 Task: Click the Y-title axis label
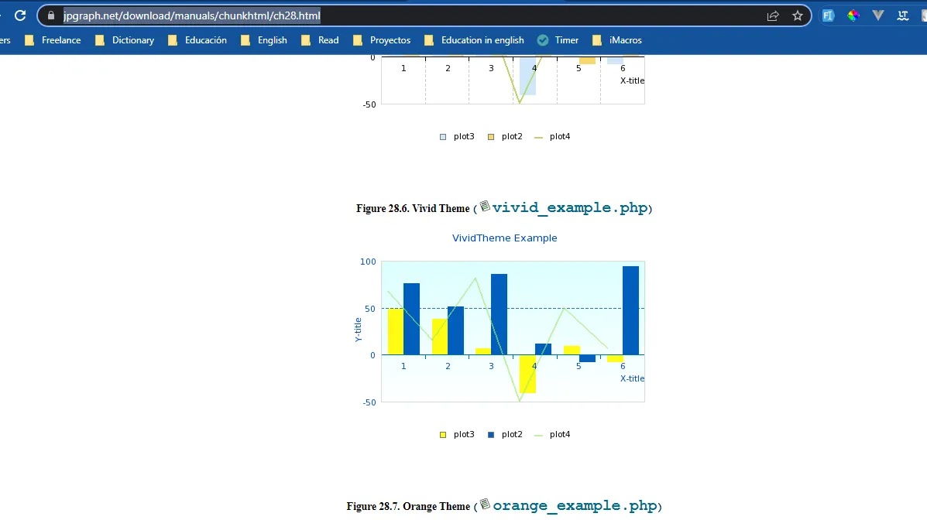coord(358,330)
